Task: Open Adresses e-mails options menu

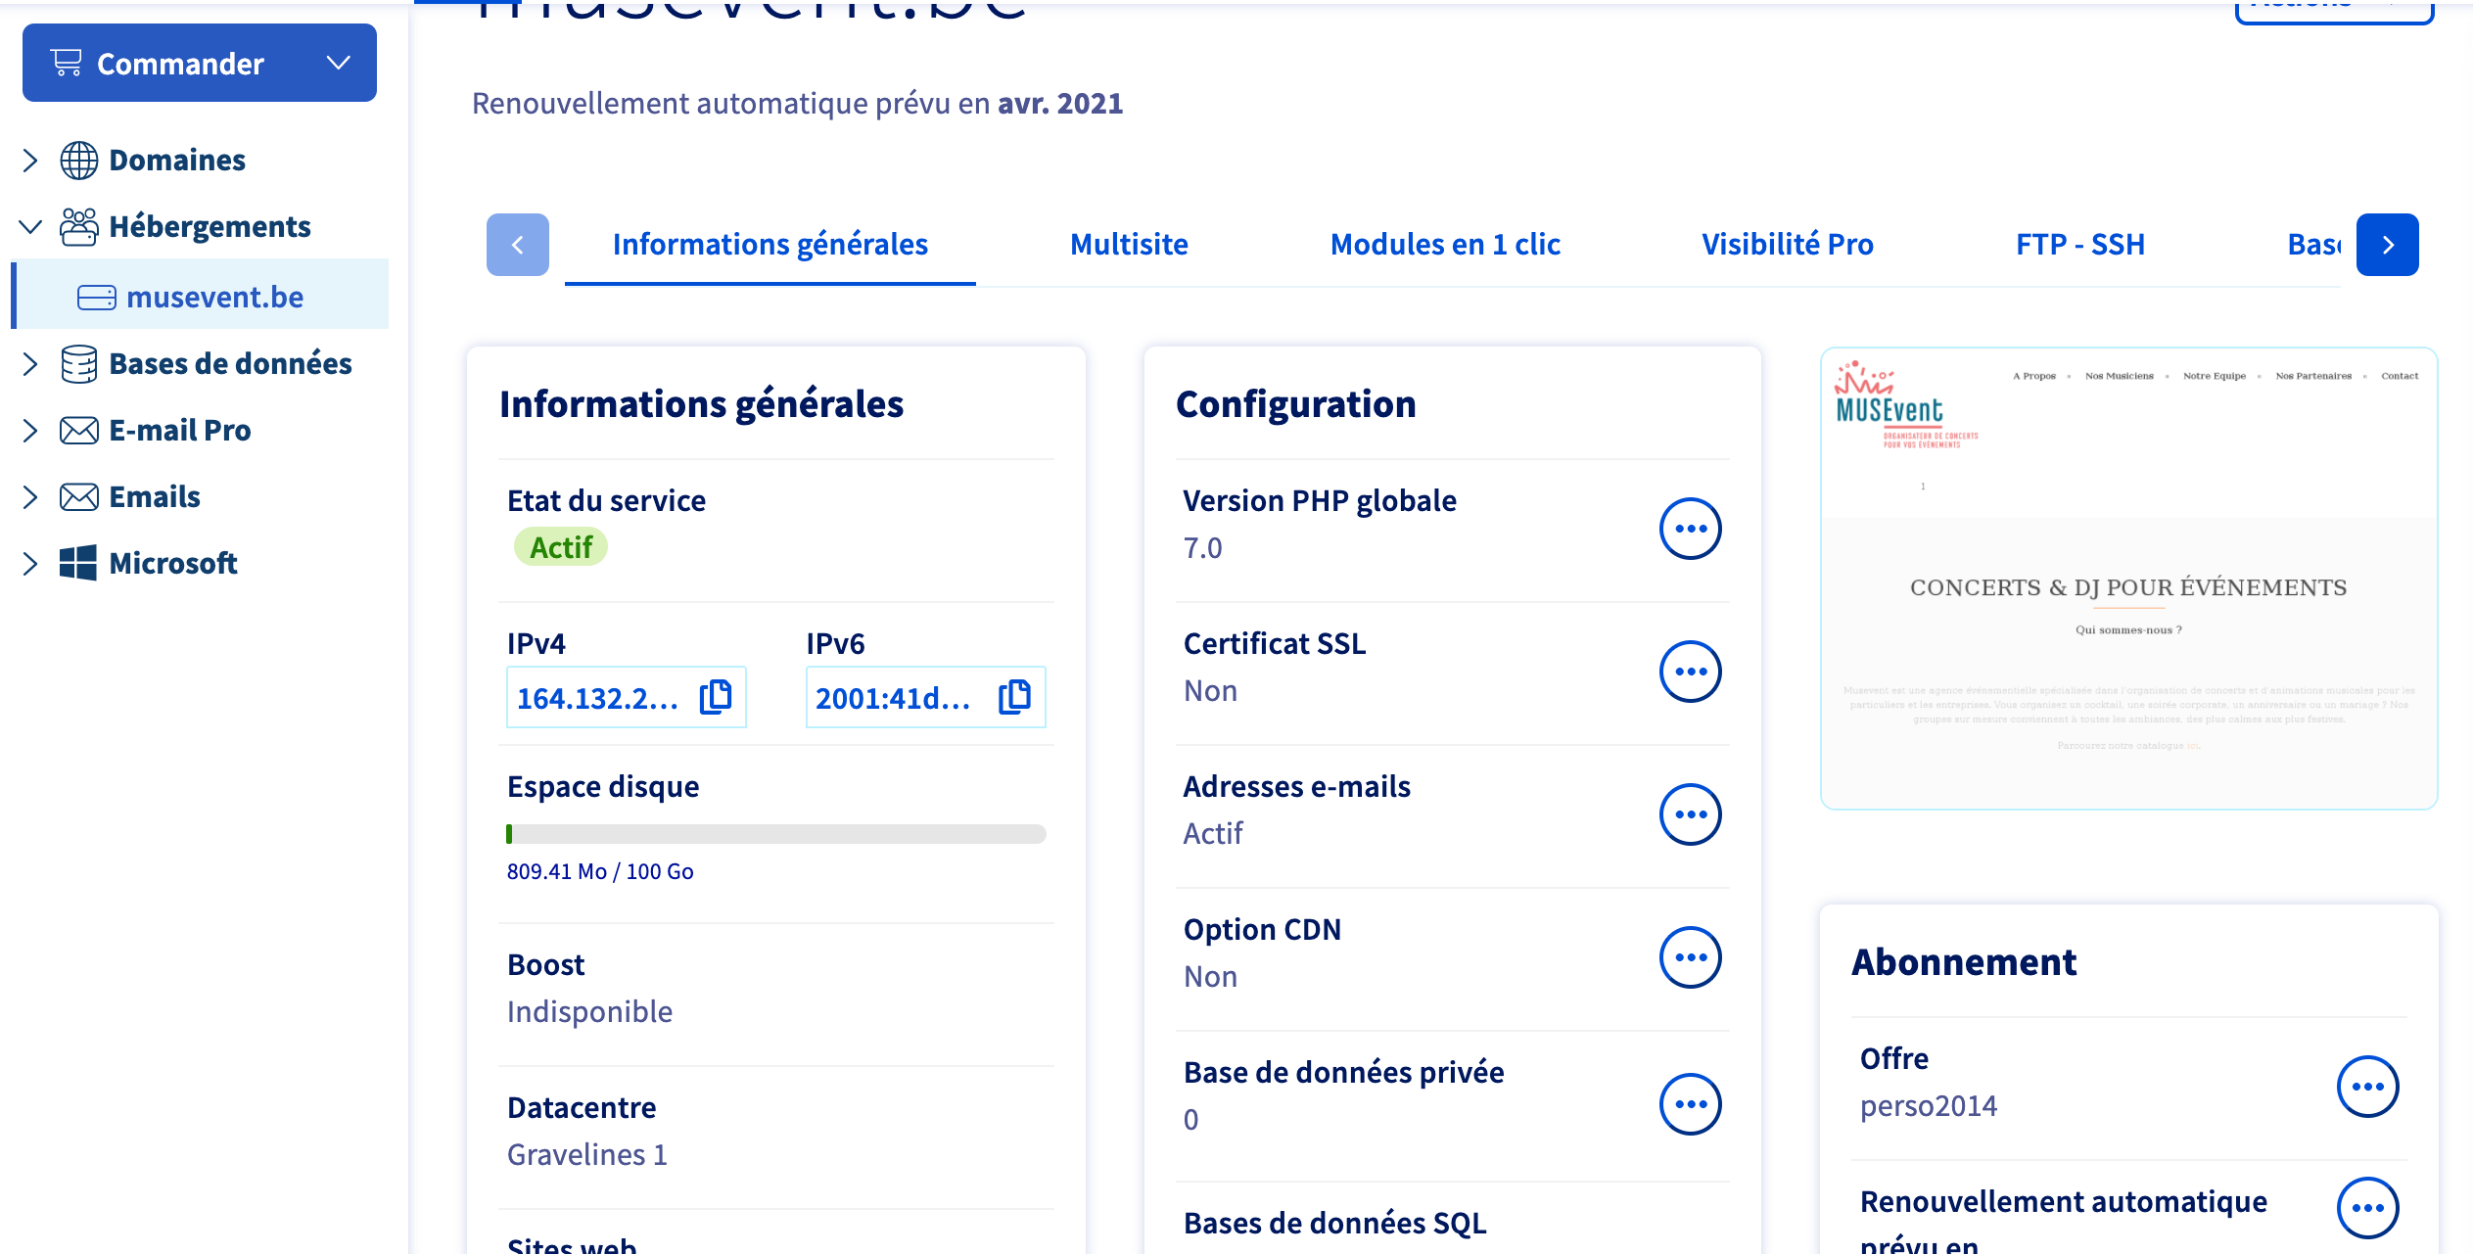Action: (x=1690, y=814)
